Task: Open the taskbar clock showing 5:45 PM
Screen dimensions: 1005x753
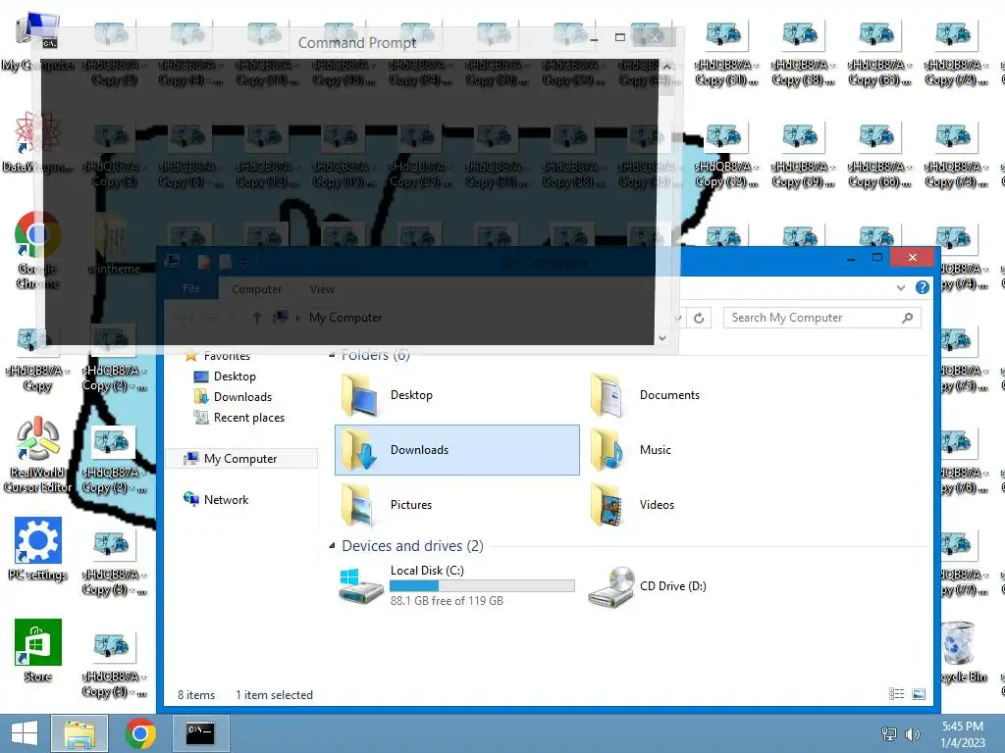Action: [963, 733]
